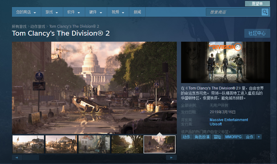Follow the 所有游戏 breadcrumb link
This screenshot has width=277, height=164.
point(19,26)
